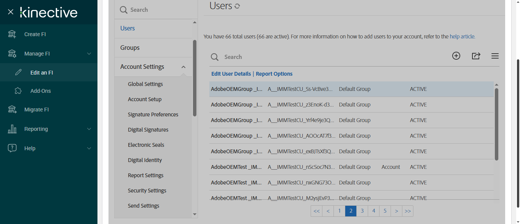Screen dimensions: 520x224
Task: Click Report Options link
Action: 274,74
